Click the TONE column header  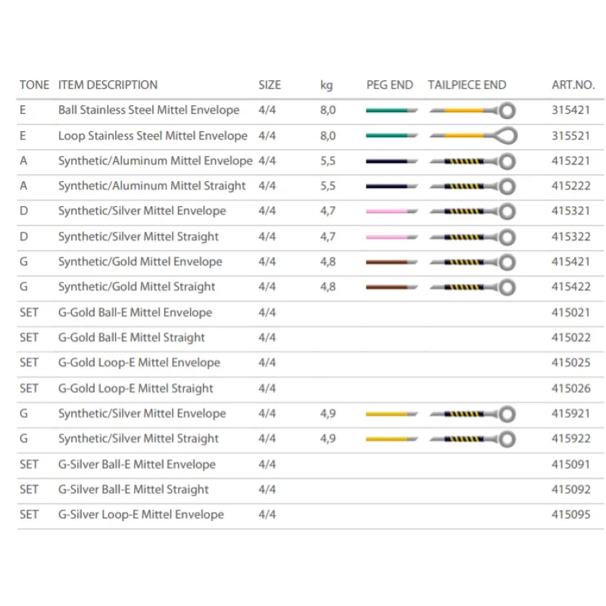(x=34, y=85)
